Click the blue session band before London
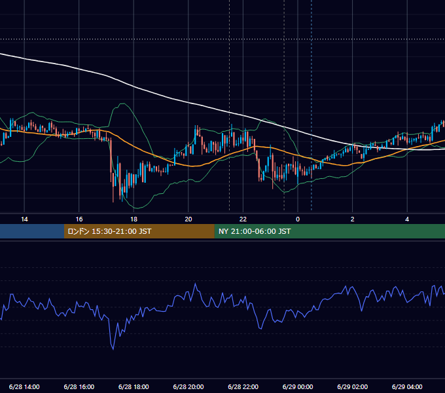 [x=32, y=231]
